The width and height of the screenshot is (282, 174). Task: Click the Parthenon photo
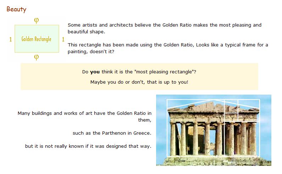tap(214, 130)
